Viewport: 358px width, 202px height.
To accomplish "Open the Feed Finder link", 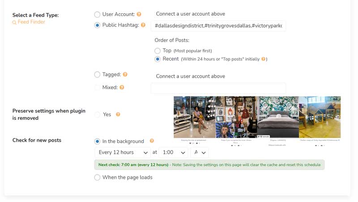I will [31, 22].
